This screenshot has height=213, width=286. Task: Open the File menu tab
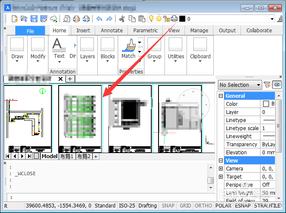pos(30,31)
